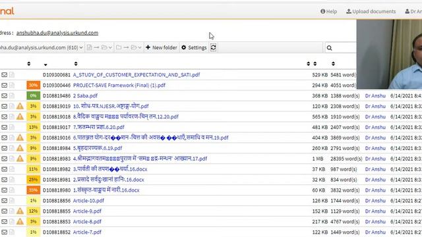Click warning icon for D108818984 row
Image resolution: width=422 pixels, height=237 pixels.
pos(20,148)
